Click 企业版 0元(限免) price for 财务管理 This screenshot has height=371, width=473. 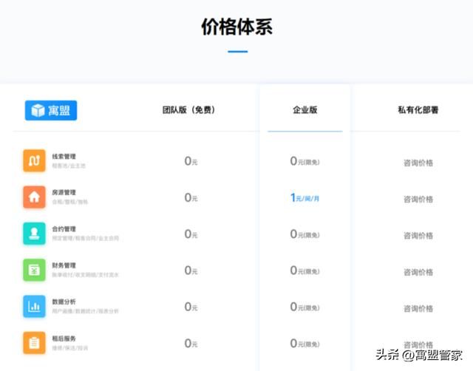(304, 270)
